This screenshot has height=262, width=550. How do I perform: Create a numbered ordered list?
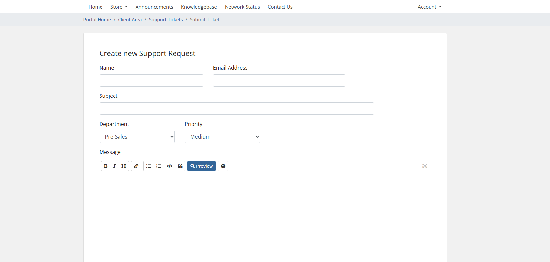[159, 166]
